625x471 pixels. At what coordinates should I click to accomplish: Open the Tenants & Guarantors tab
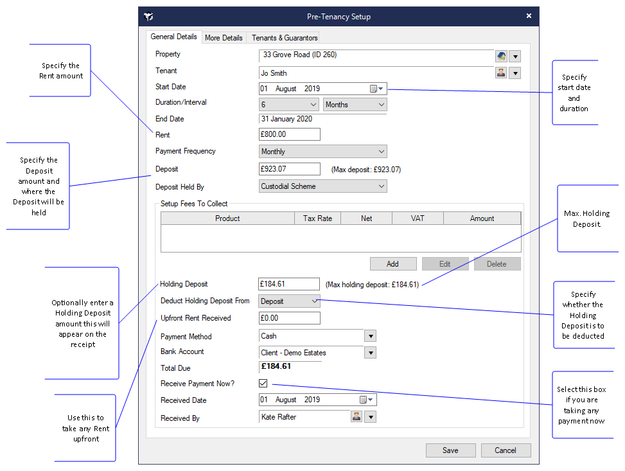[285, 38]
